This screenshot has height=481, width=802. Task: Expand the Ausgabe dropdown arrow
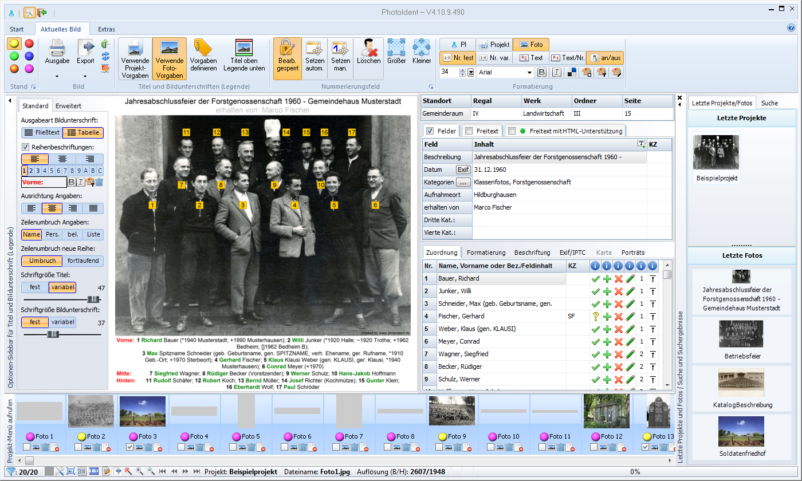click(57, 76)
